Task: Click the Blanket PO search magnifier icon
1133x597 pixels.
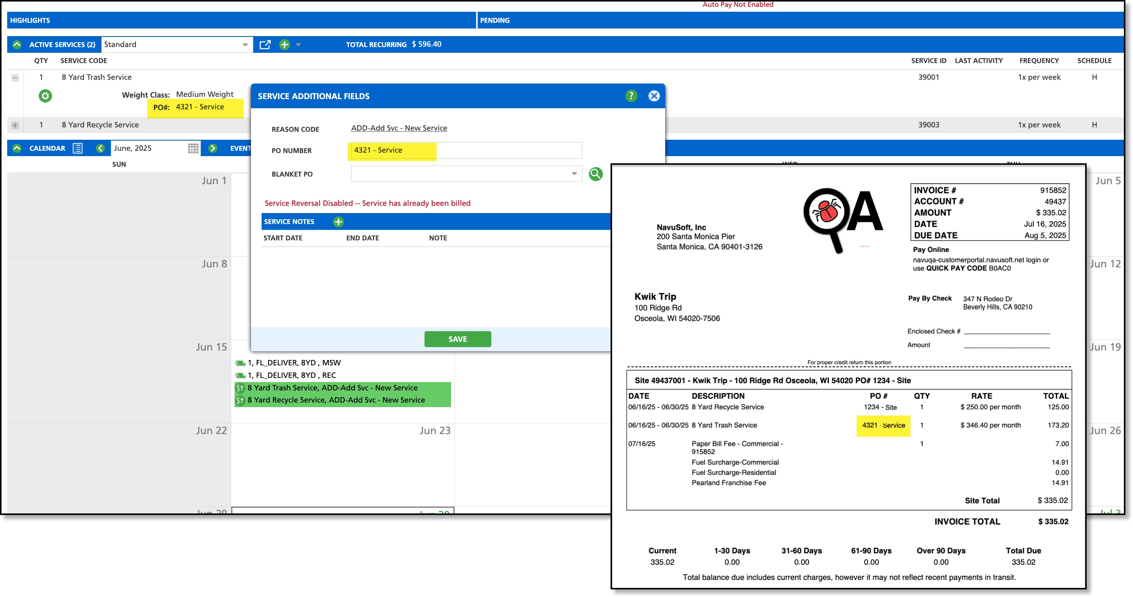Action: tap(595, 174)
